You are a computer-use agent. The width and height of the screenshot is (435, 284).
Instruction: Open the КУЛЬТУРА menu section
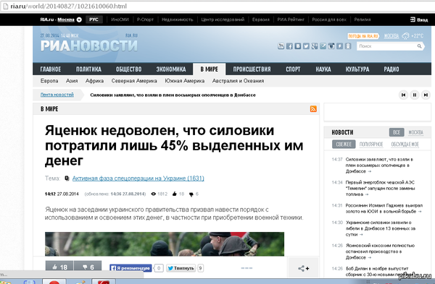click(357, 69)
